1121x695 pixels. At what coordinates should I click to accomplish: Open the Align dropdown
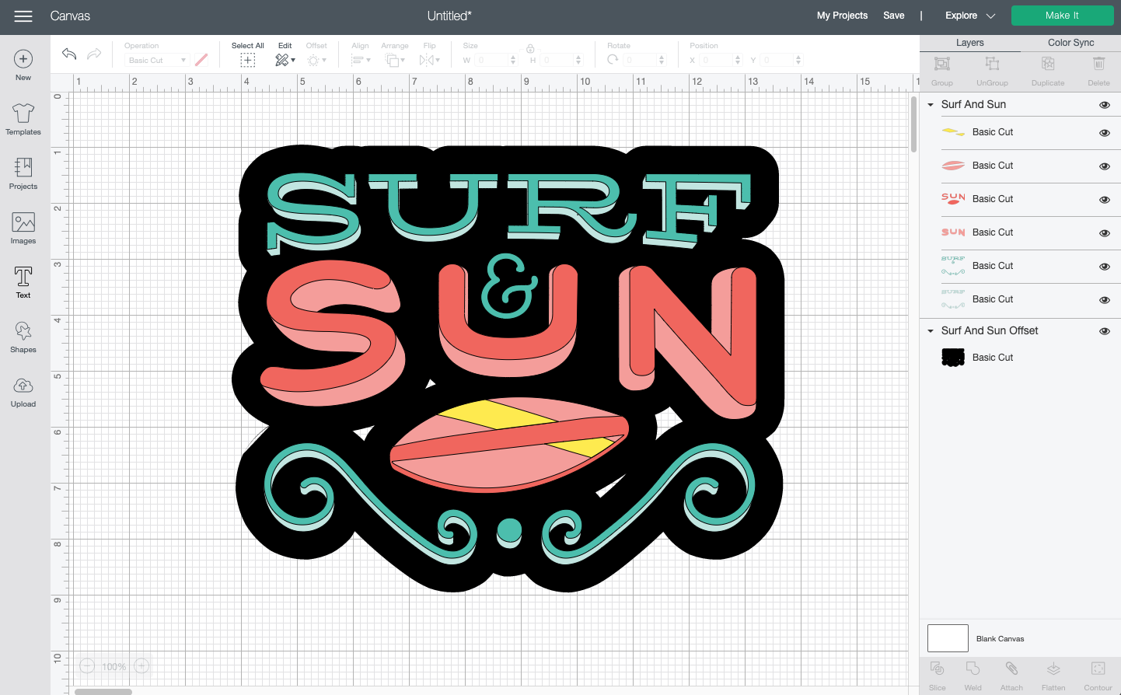(x=361, y=60)
